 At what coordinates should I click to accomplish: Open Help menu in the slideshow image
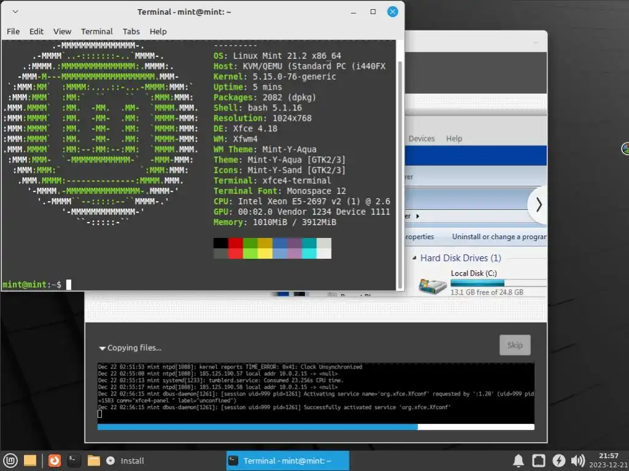(454, 139)
